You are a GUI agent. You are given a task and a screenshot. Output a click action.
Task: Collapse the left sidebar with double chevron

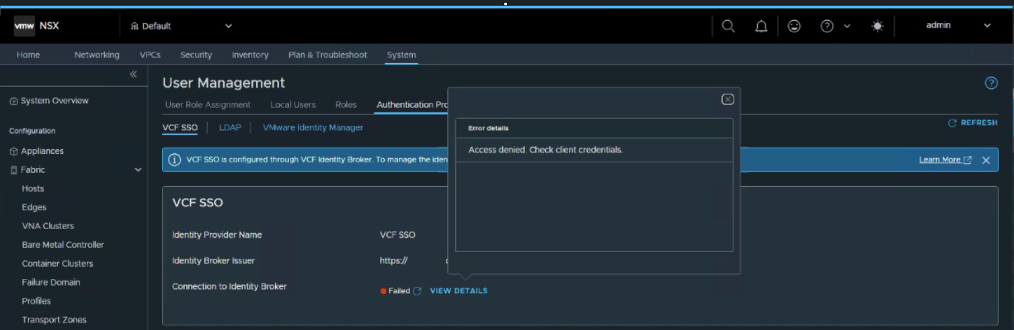pos(133,74)
